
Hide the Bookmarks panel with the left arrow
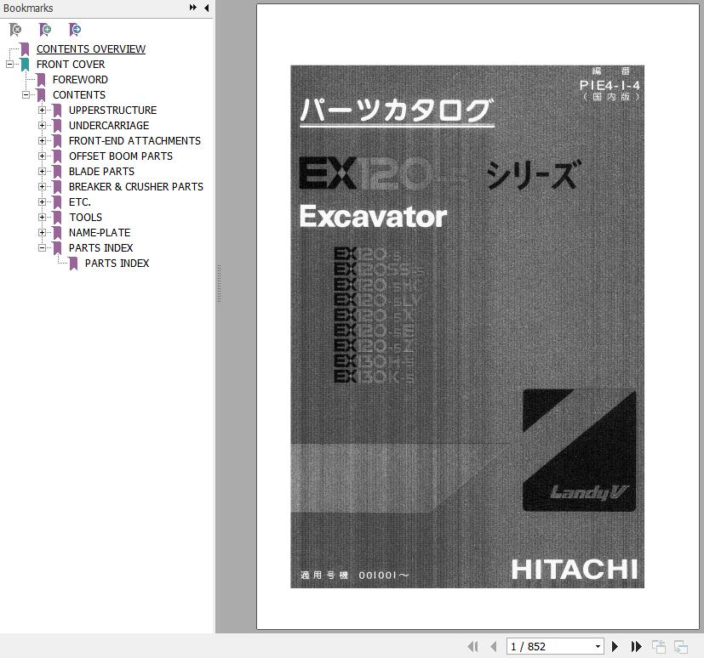(x=207, y=8)
